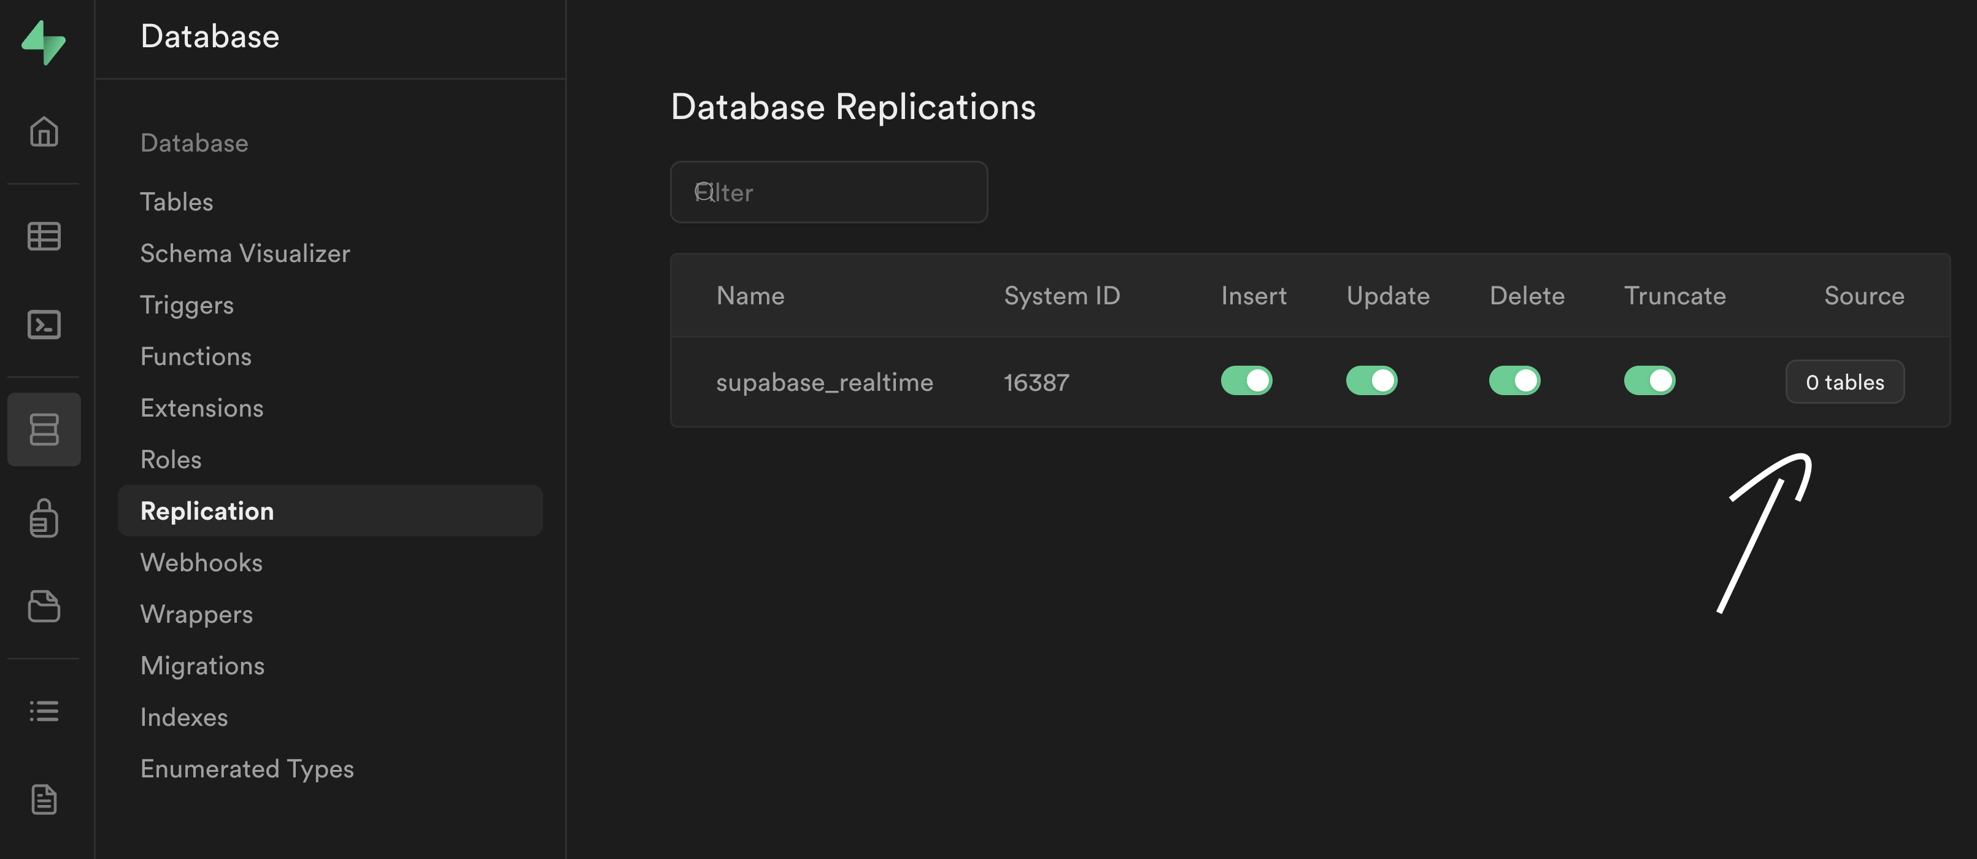The width and height of the screenshot is (1977, 859).
Task: Click the System ID column header
Action: [1062, 296]
